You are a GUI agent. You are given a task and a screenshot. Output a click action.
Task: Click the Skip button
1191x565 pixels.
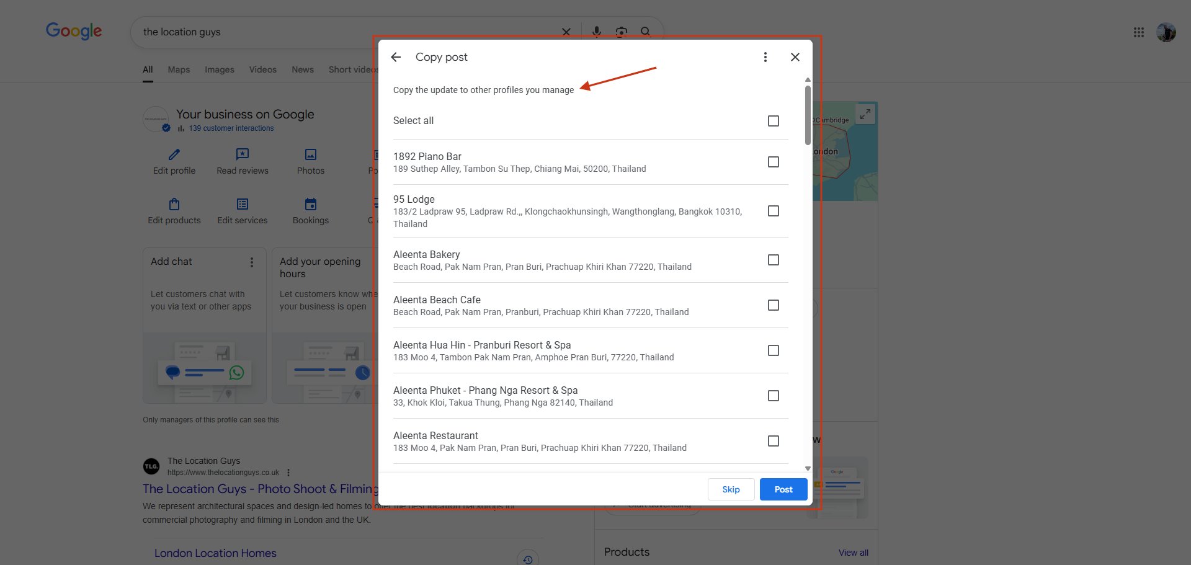(731, 489)
